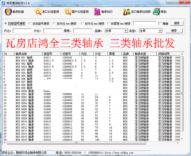Select 按内径(mm)搜索 radio button
Viewport: 191px width, 156px height.
pos(54,23)
